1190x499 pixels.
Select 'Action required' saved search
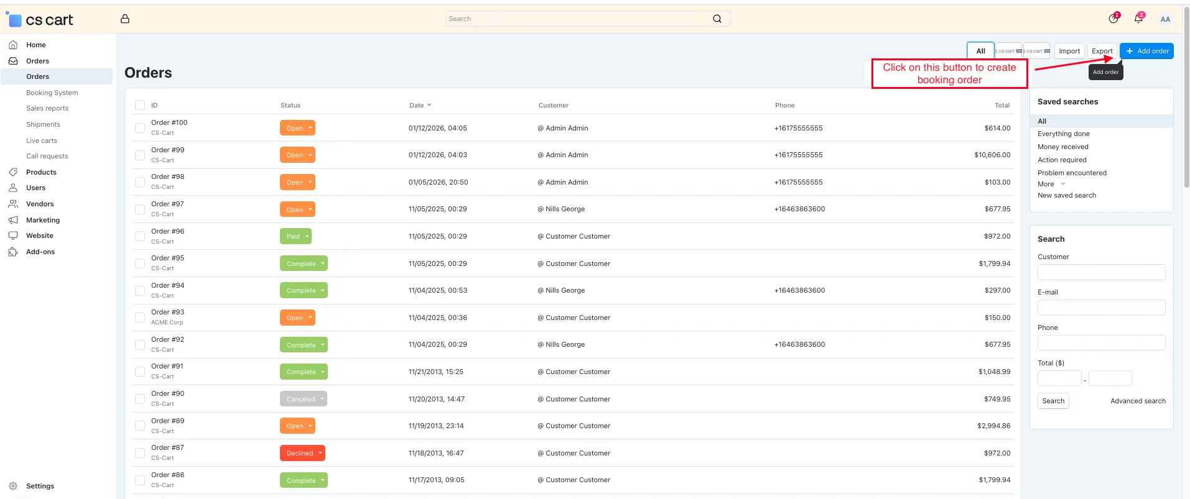click(1062, 160)
